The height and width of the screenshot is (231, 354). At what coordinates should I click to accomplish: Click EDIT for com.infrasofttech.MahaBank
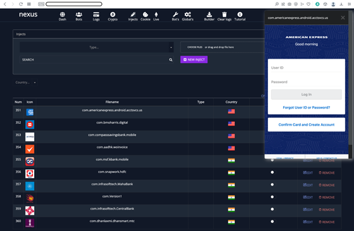[308, 185]
